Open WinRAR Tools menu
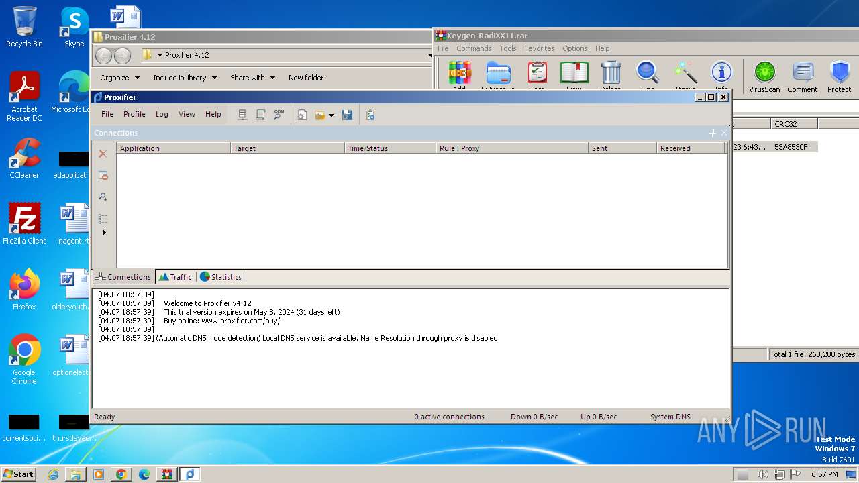Screen dimensions: 859x483 [508, 48]
